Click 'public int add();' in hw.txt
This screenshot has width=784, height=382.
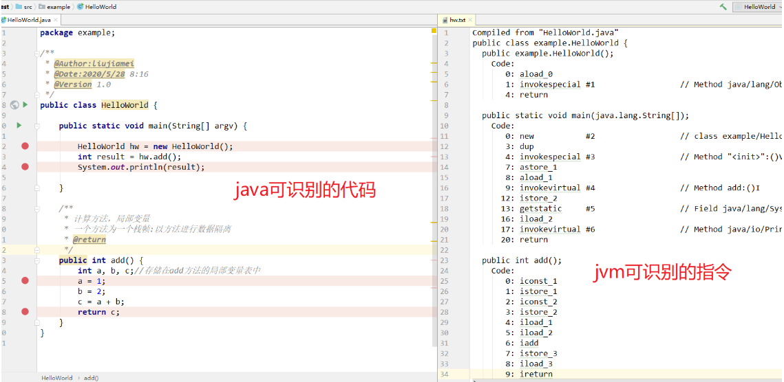click(522, 260)
